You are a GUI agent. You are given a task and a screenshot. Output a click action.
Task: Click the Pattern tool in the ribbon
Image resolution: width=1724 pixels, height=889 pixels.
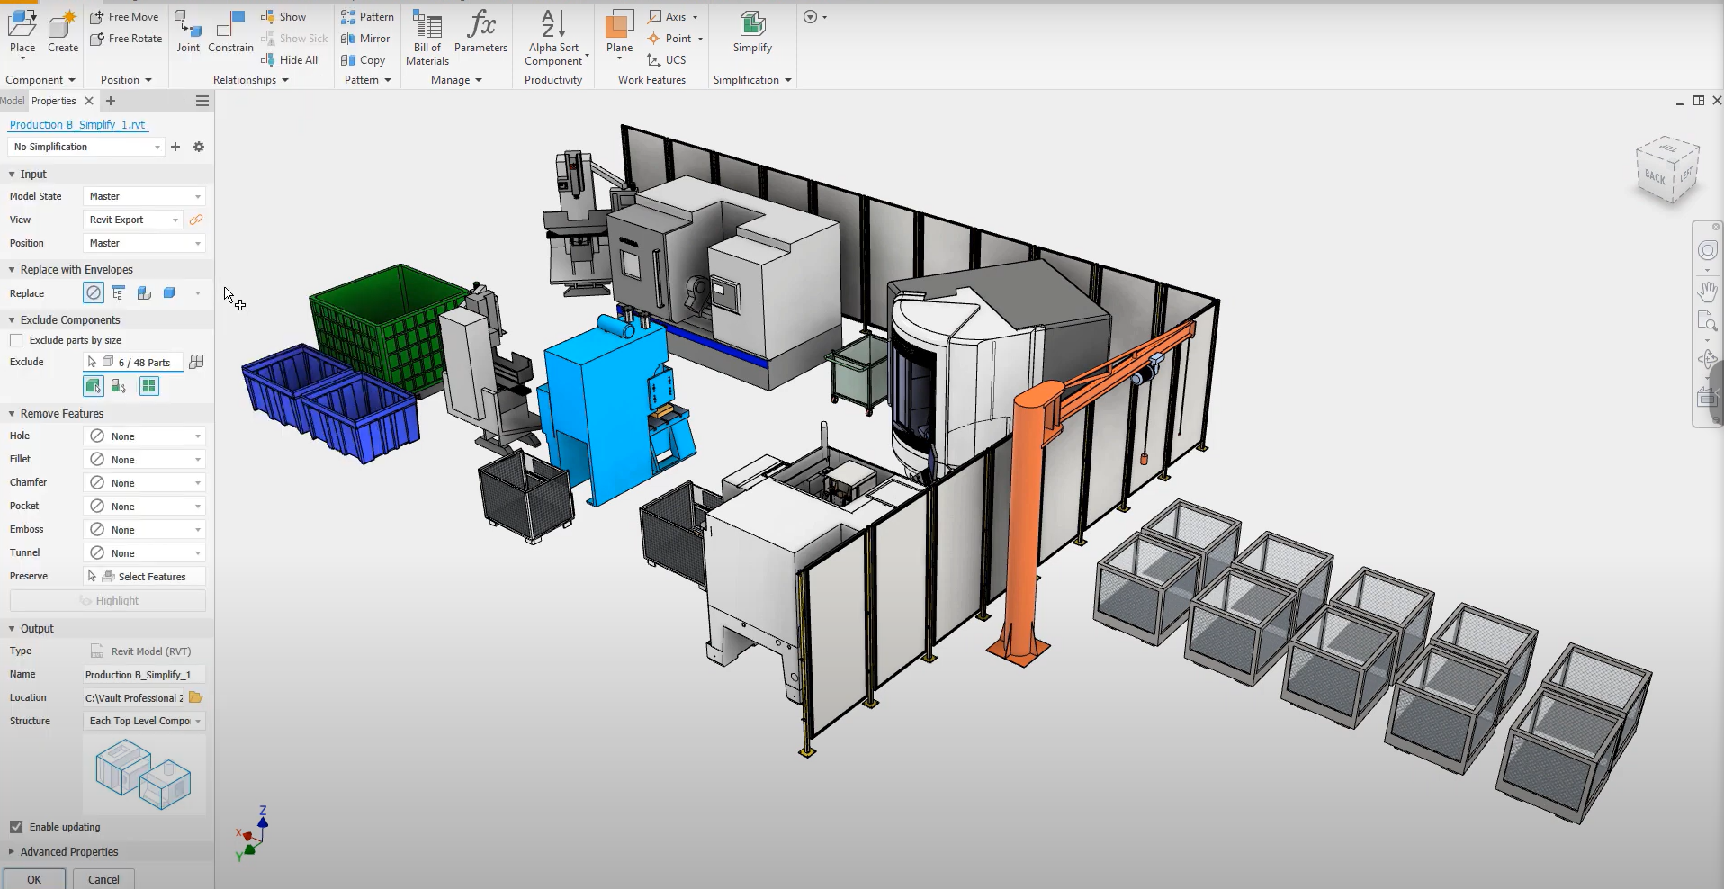pos(367,17)
